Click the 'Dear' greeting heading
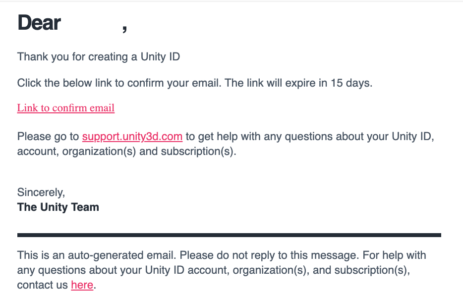 [x=39, y=23]
